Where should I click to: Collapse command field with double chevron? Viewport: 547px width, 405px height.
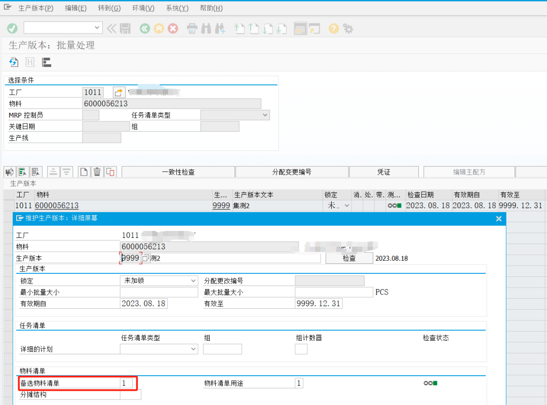click(111, 28)
